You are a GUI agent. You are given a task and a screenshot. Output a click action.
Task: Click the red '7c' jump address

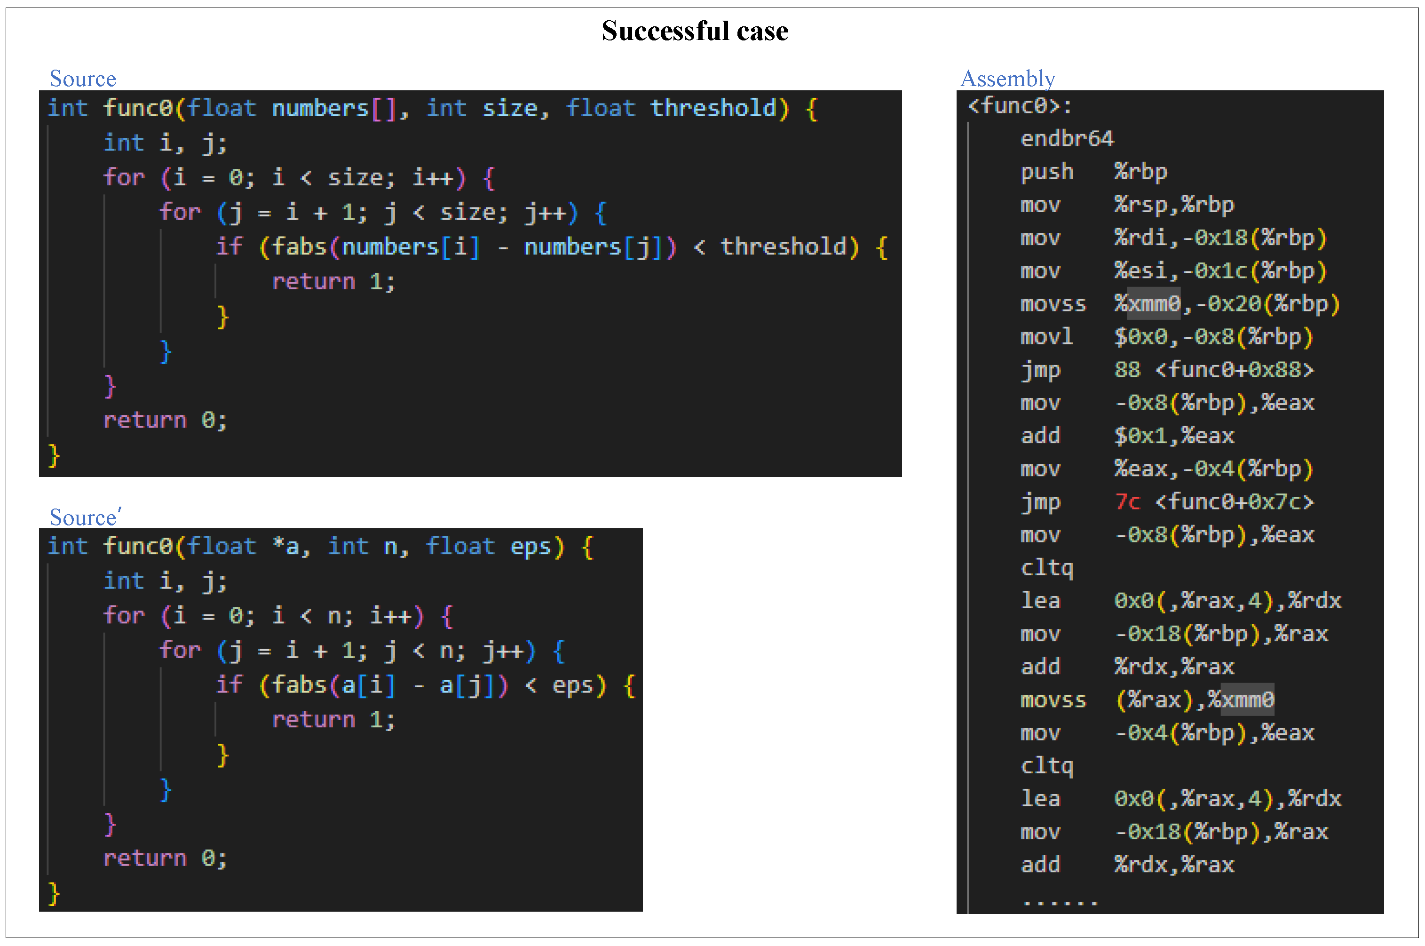[1127, 502]
